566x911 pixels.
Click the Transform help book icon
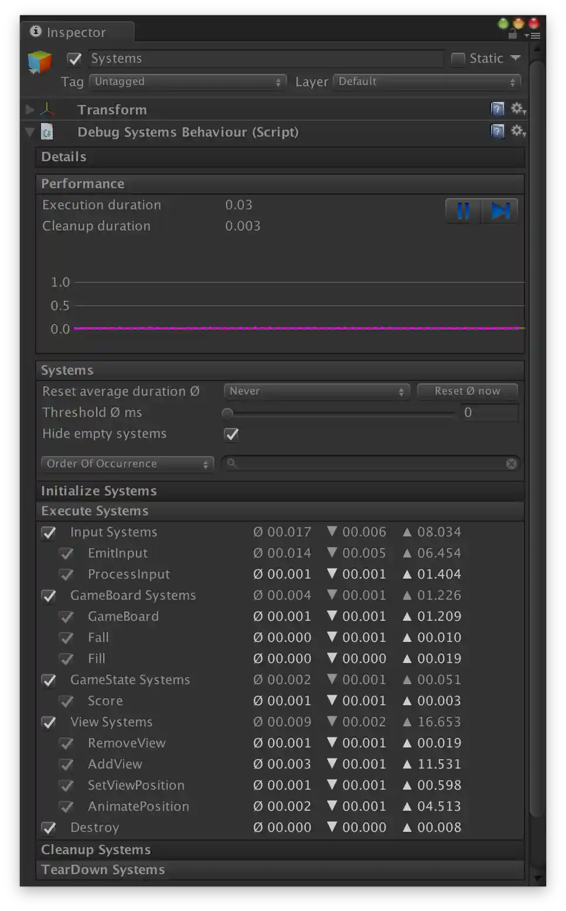point(497,108)
